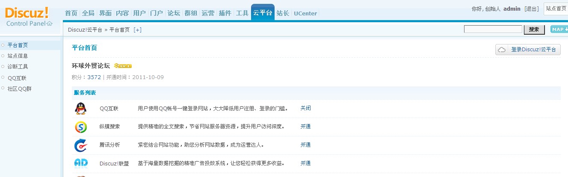Open 站点信息 in the sidebar
The width and height of the screenshot is (568, 177).
click(x=18, y=56)
